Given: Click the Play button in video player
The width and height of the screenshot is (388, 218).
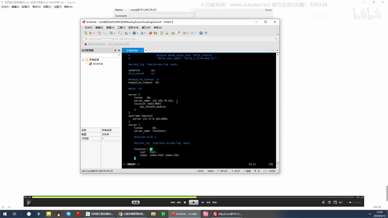Looking at the screenshot, I should point(193,203).
